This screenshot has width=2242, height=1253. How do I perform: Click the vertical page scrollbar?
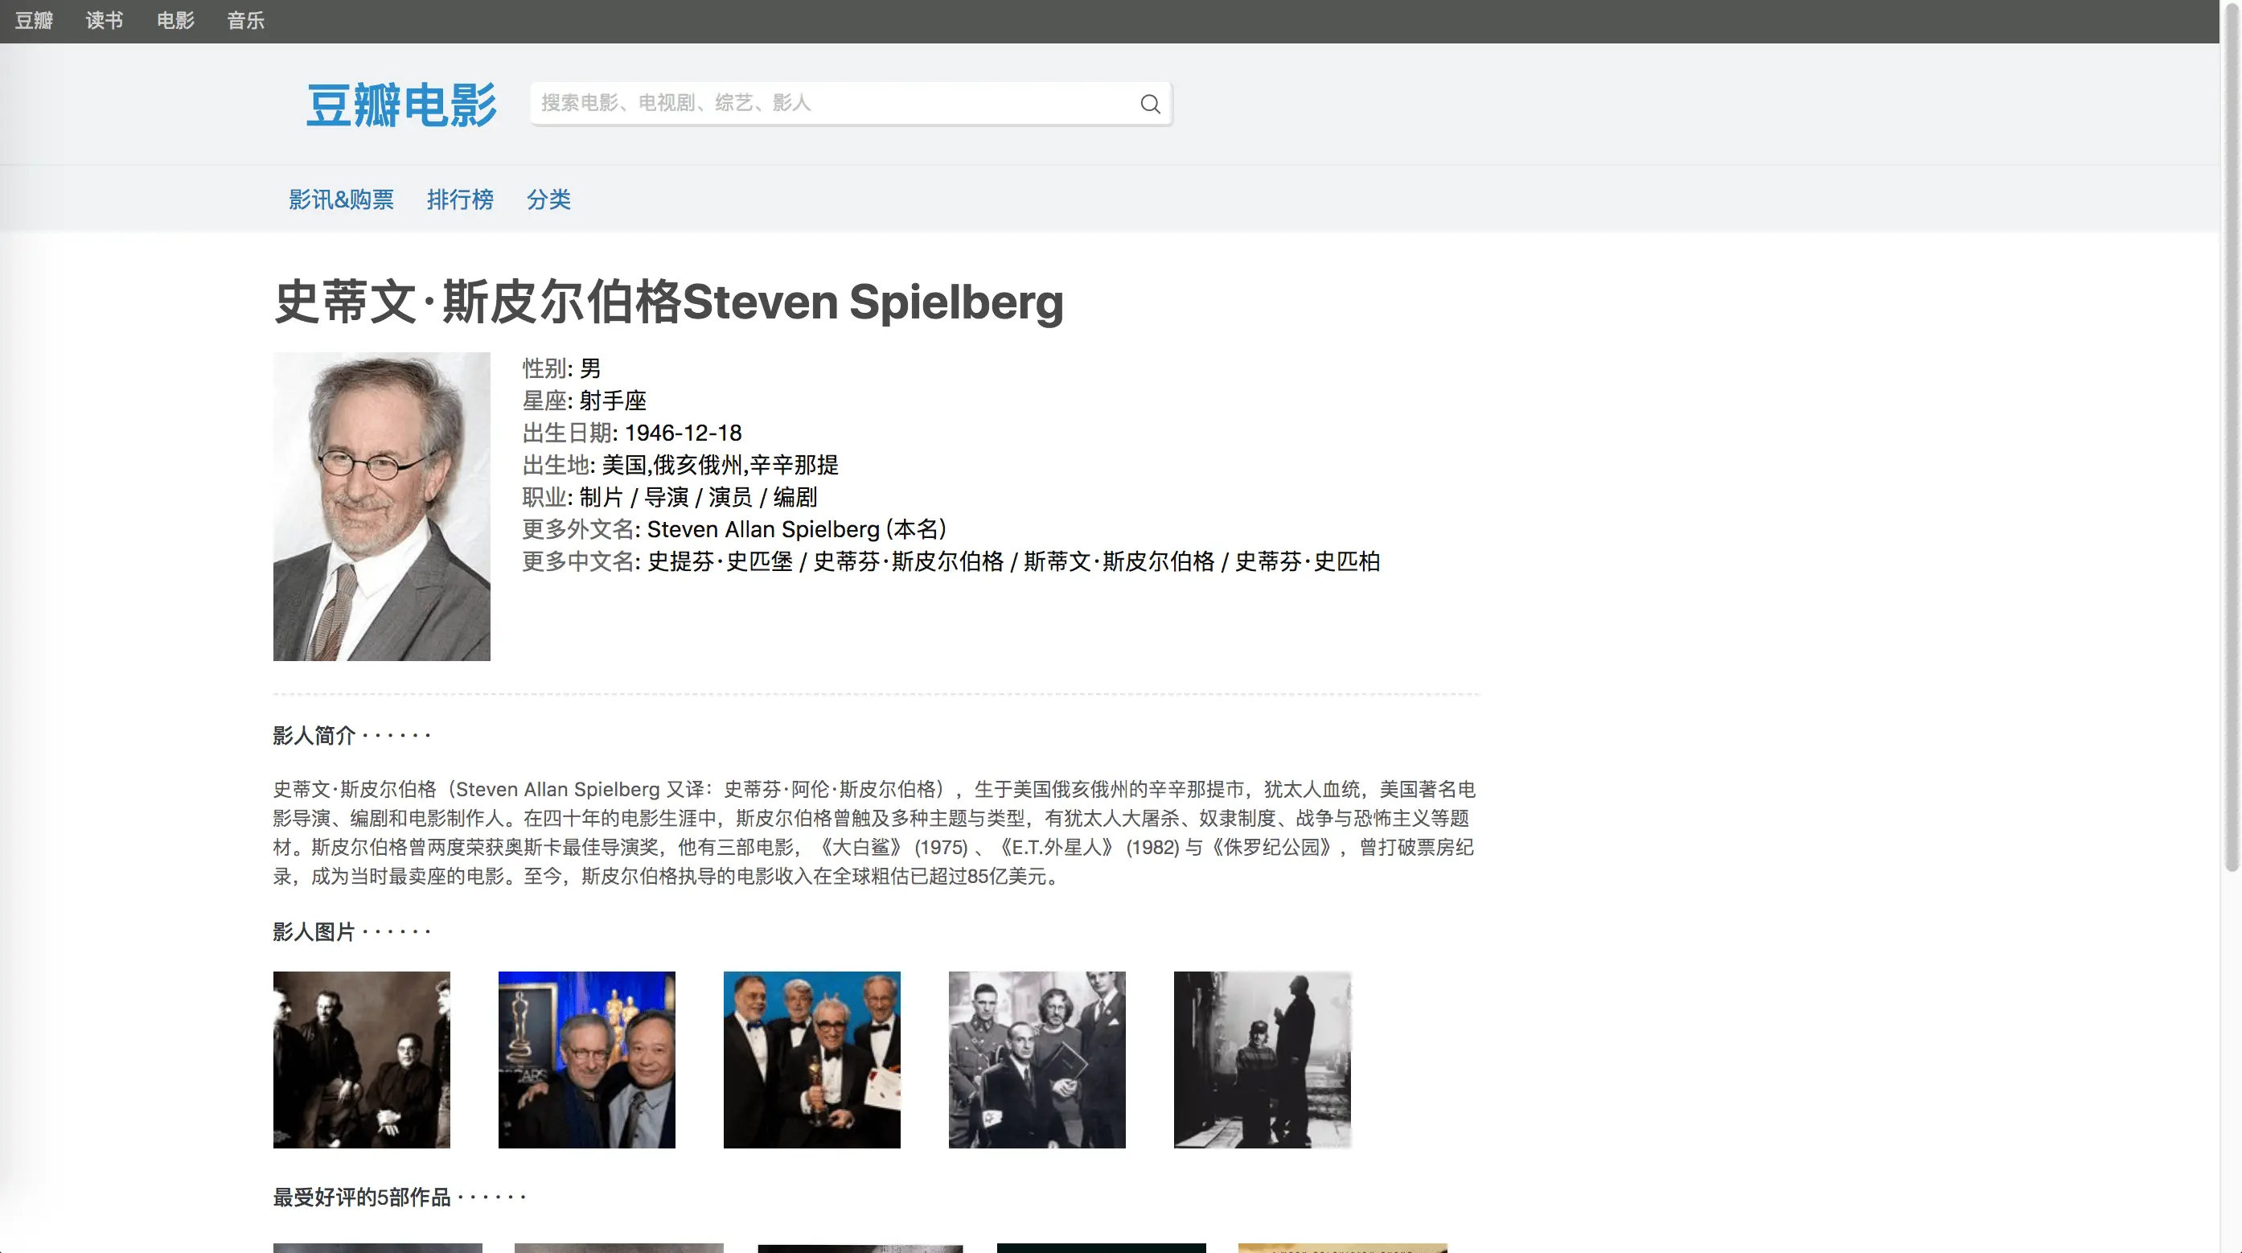pos(2231,435)
